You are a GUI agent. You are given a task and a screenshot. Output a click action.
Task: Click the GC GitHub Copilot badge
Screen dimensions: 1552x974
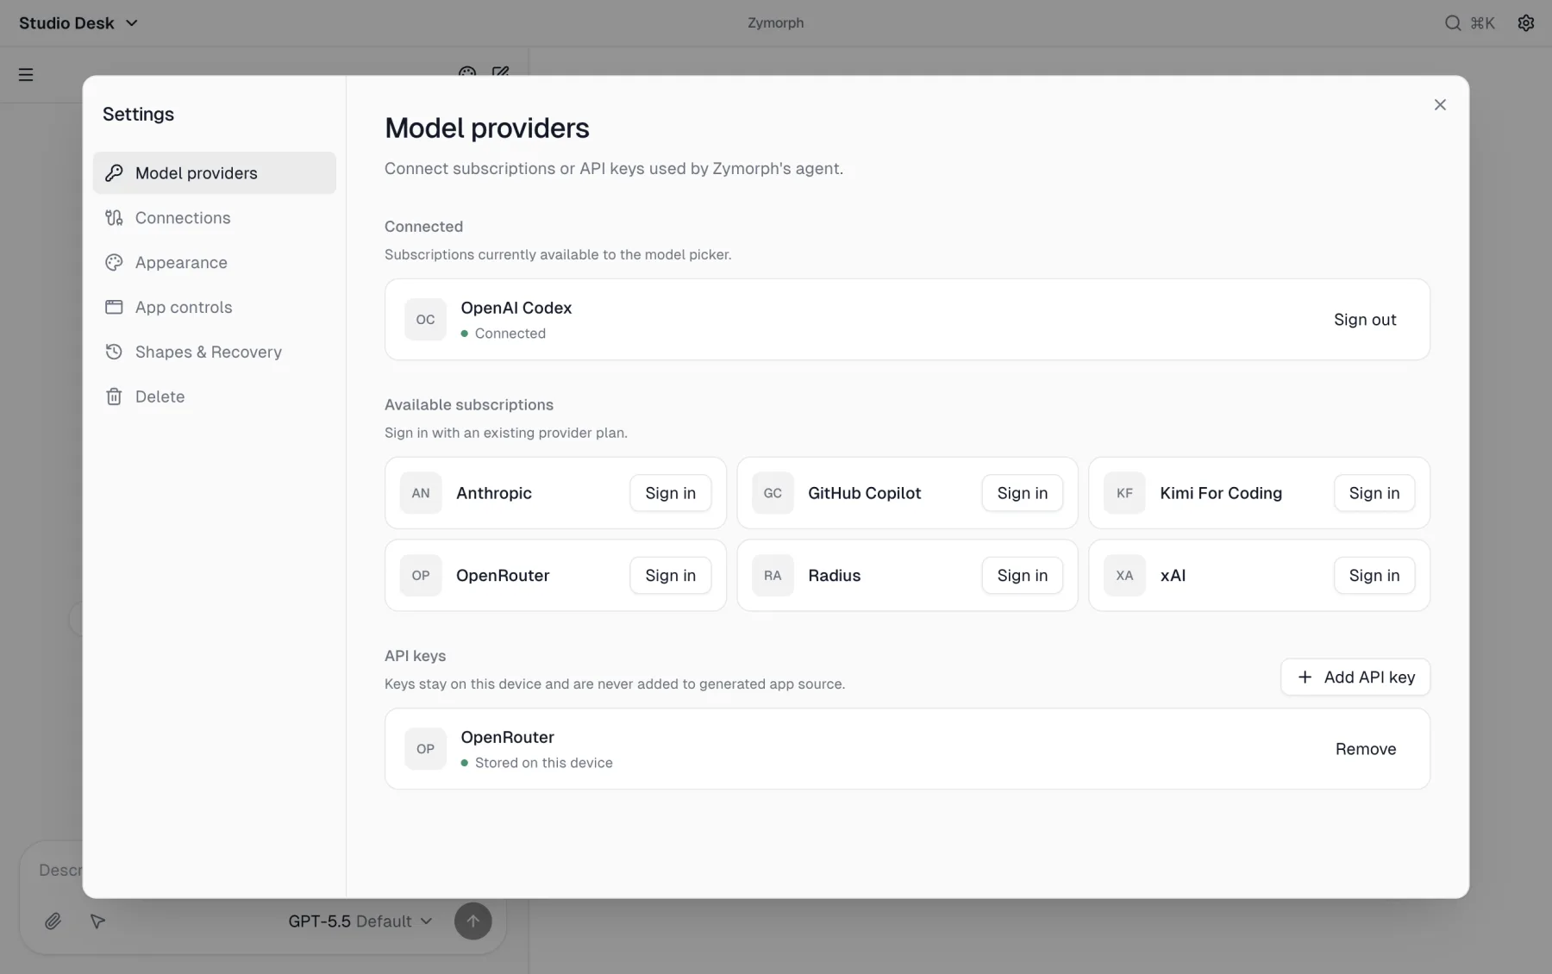tap(773, 493)
